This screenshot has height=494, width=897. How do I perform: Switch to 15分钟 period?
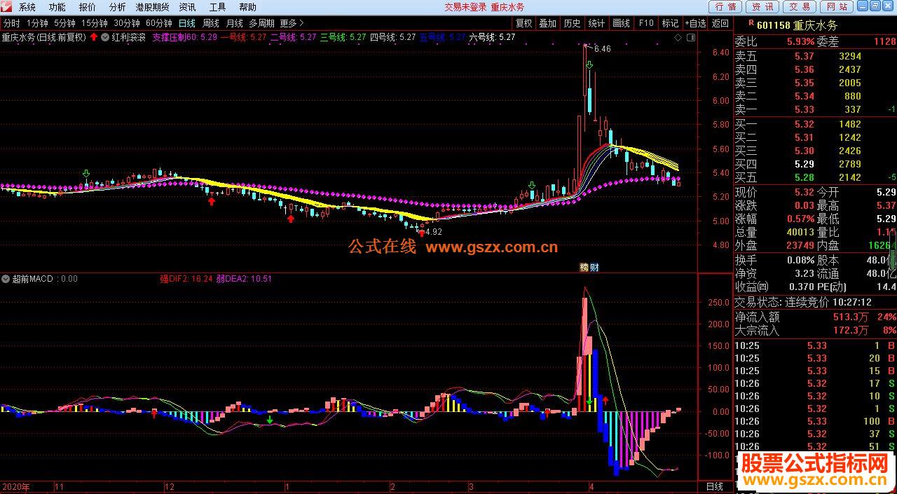(x=94, y=22)
